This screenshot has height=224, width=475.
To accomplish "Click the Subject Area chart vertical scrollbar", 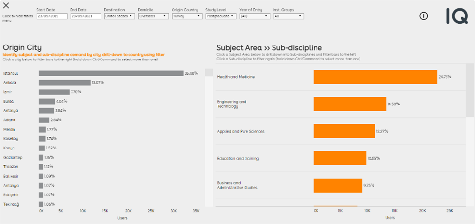I will [470, 92].
